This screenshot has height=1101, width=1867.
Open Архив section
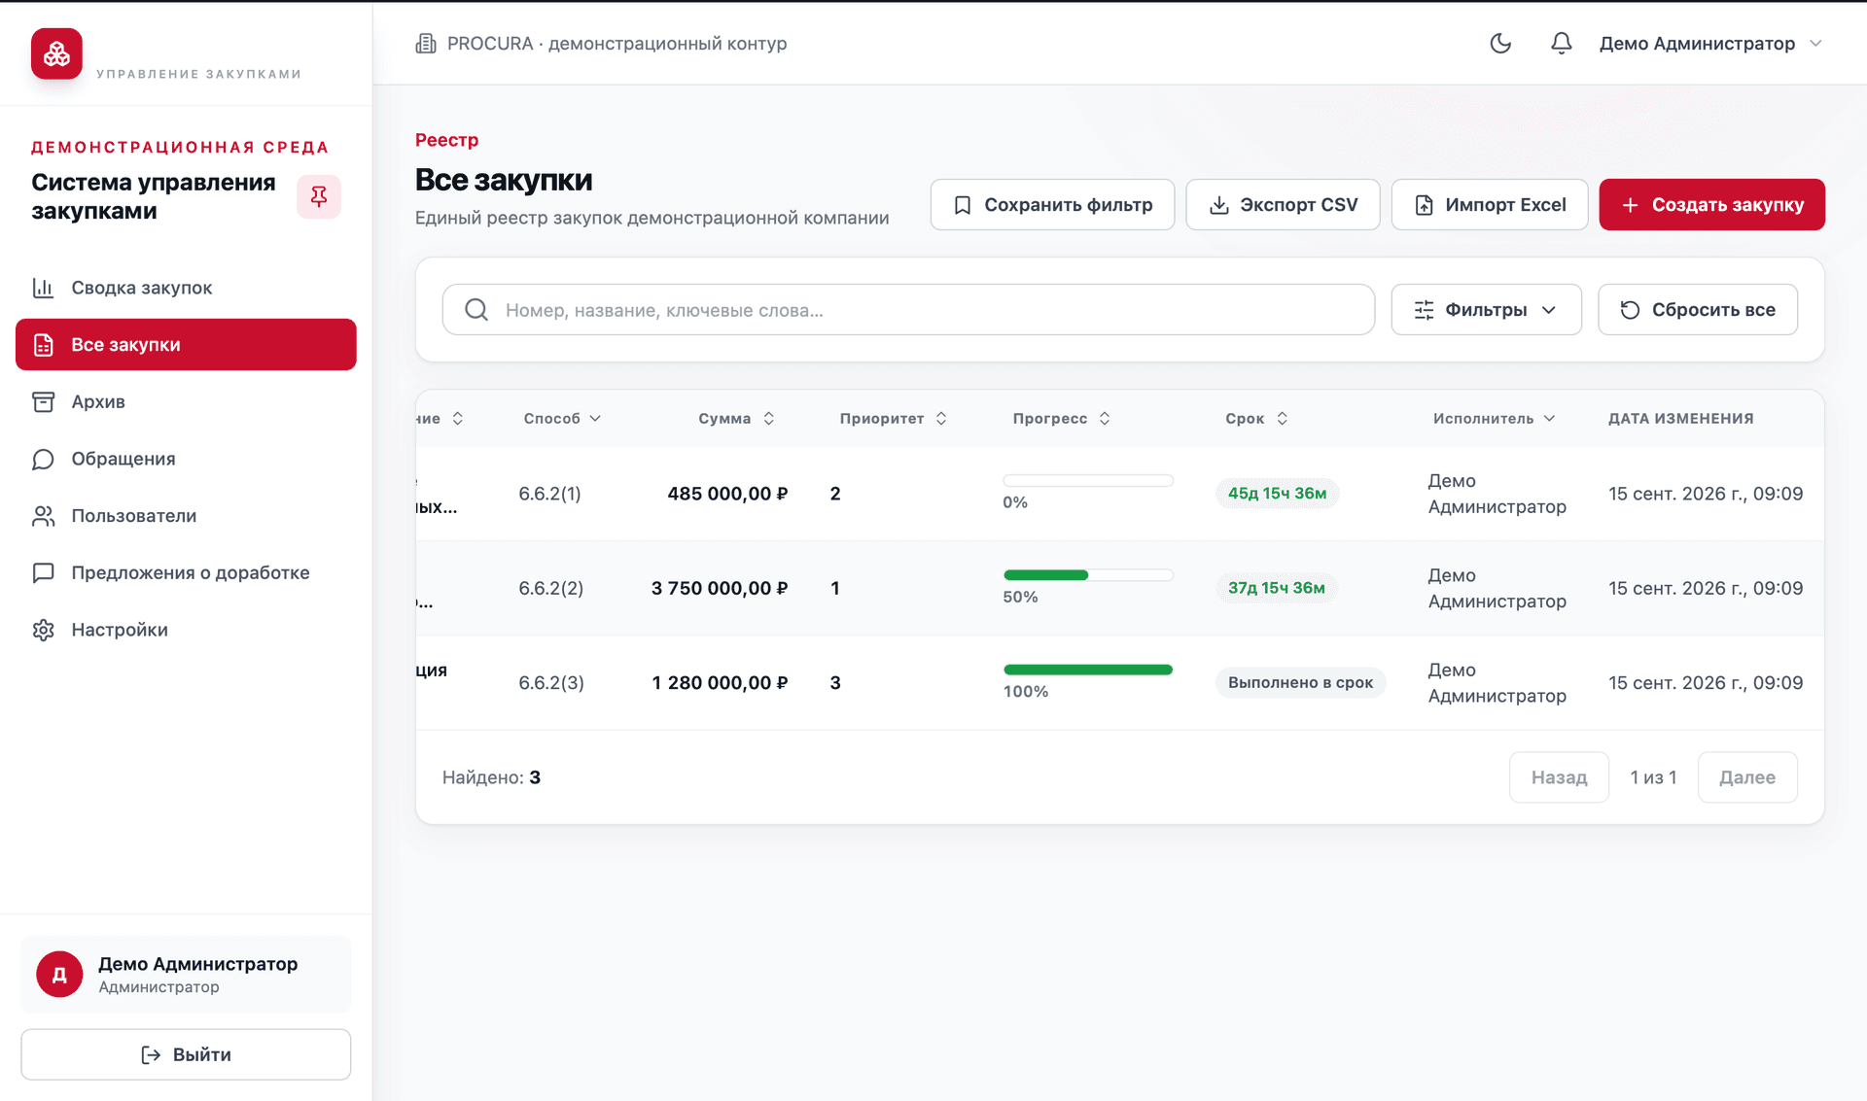pyautogui.click(x=186, y=401)
